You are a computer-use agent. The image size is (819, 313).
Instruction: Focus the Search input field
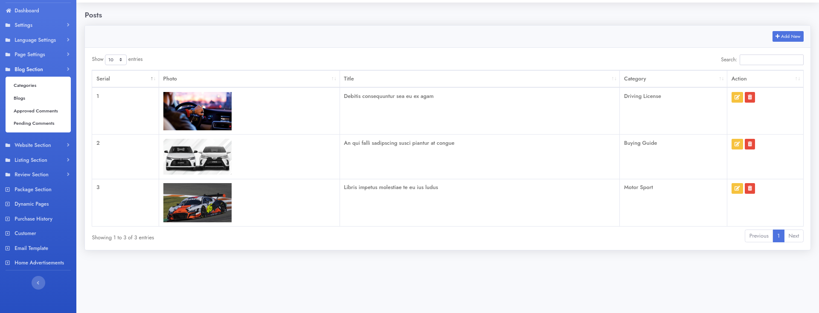click(x=771, y=60)
